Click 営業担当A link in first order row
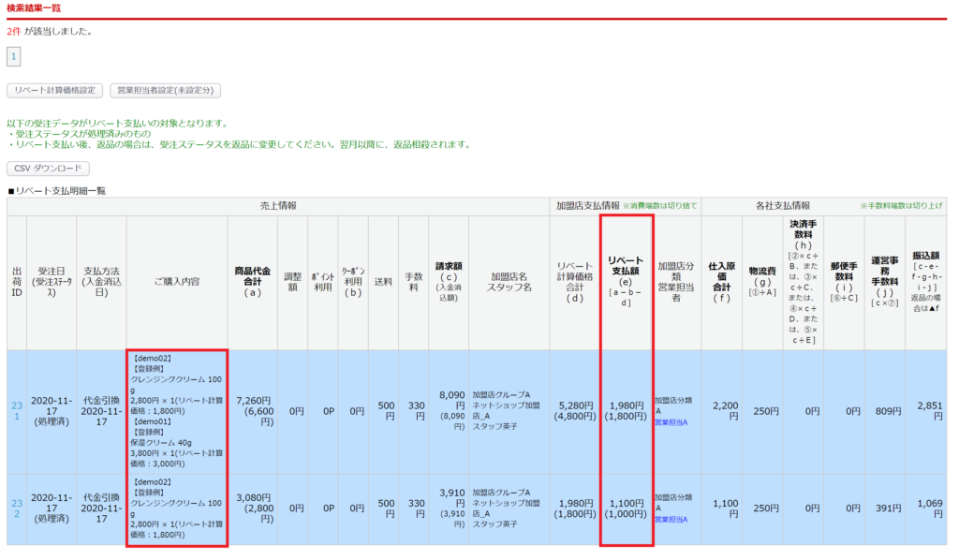 coord(671,422)
